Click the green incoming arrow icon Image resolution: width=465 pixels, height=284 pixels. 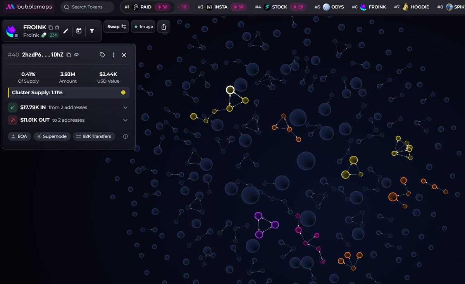point(12,107)
